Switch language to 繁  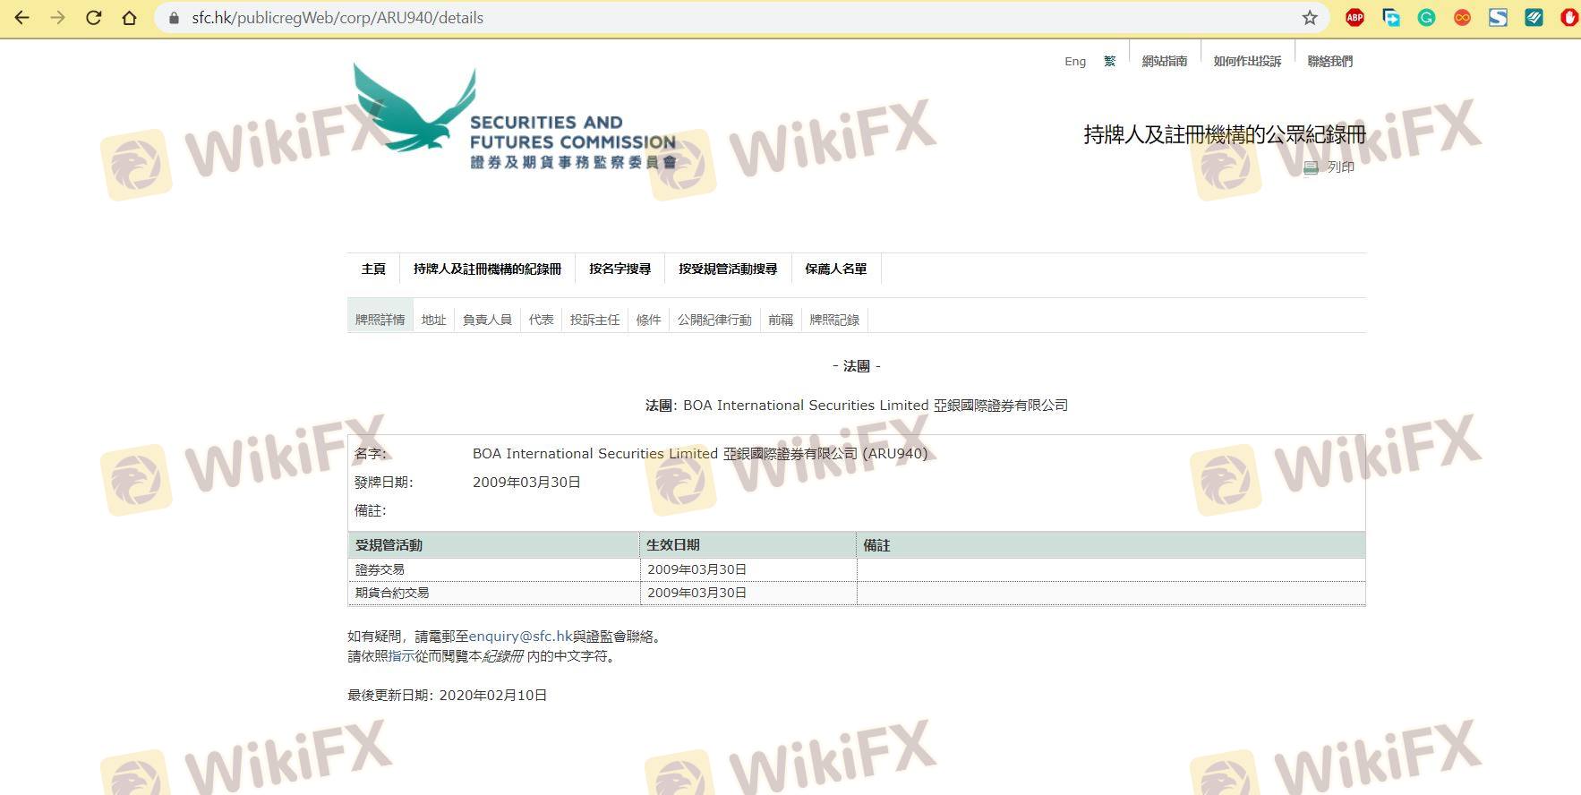click(x=1110, y=61)
